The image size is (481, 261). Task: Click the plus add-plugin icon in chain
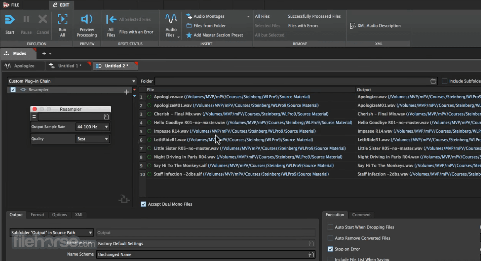point(126,92)
